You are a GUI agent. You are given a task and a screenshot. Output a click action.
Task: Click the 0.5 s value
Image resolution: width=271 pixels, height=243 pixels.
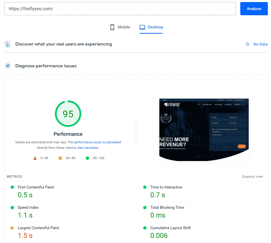[25, 195]
